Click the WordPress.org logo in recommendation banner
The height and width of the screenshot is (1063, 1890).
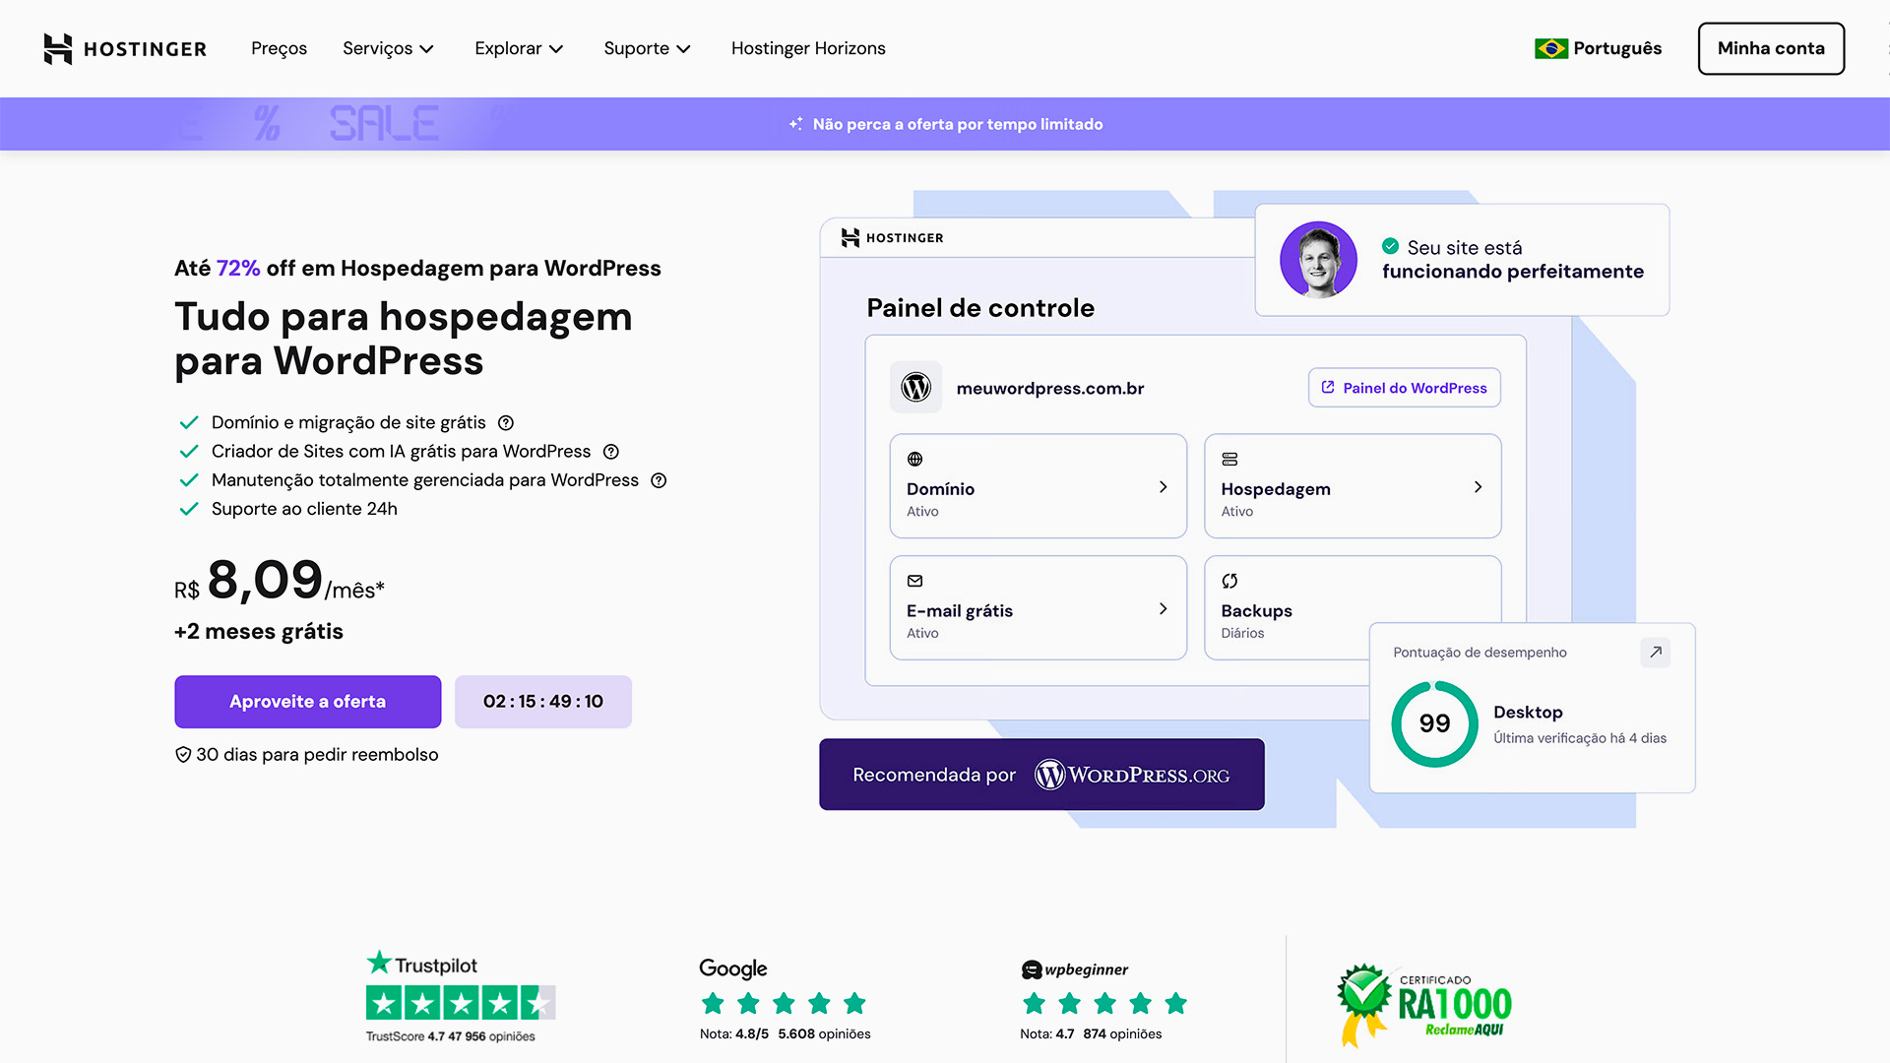pos(1132,776)
